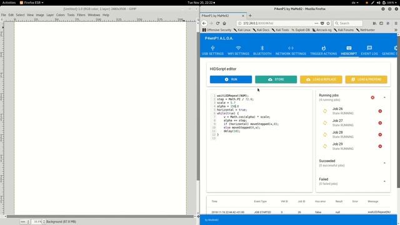Open GIMP File menu
Screen dimensions: 400x225
click(4, 15)
